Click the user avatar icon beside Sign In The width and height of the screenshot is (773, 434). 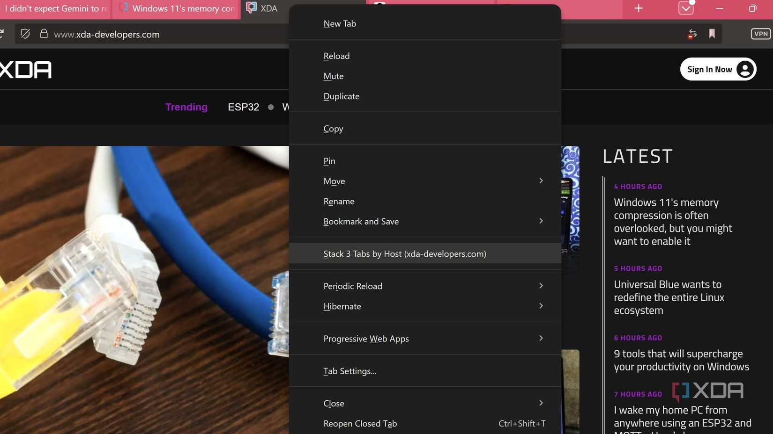tap(744, 69)
